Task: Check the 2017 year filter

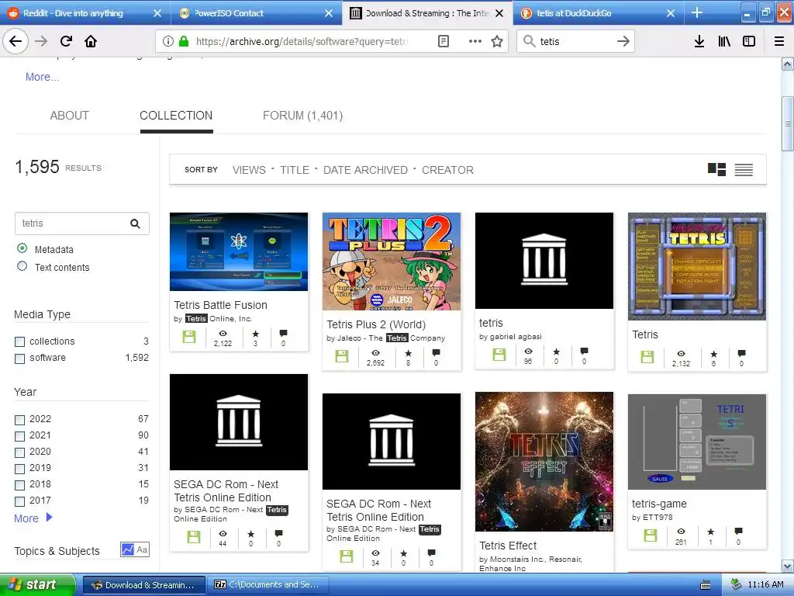Action: point(19,501)
